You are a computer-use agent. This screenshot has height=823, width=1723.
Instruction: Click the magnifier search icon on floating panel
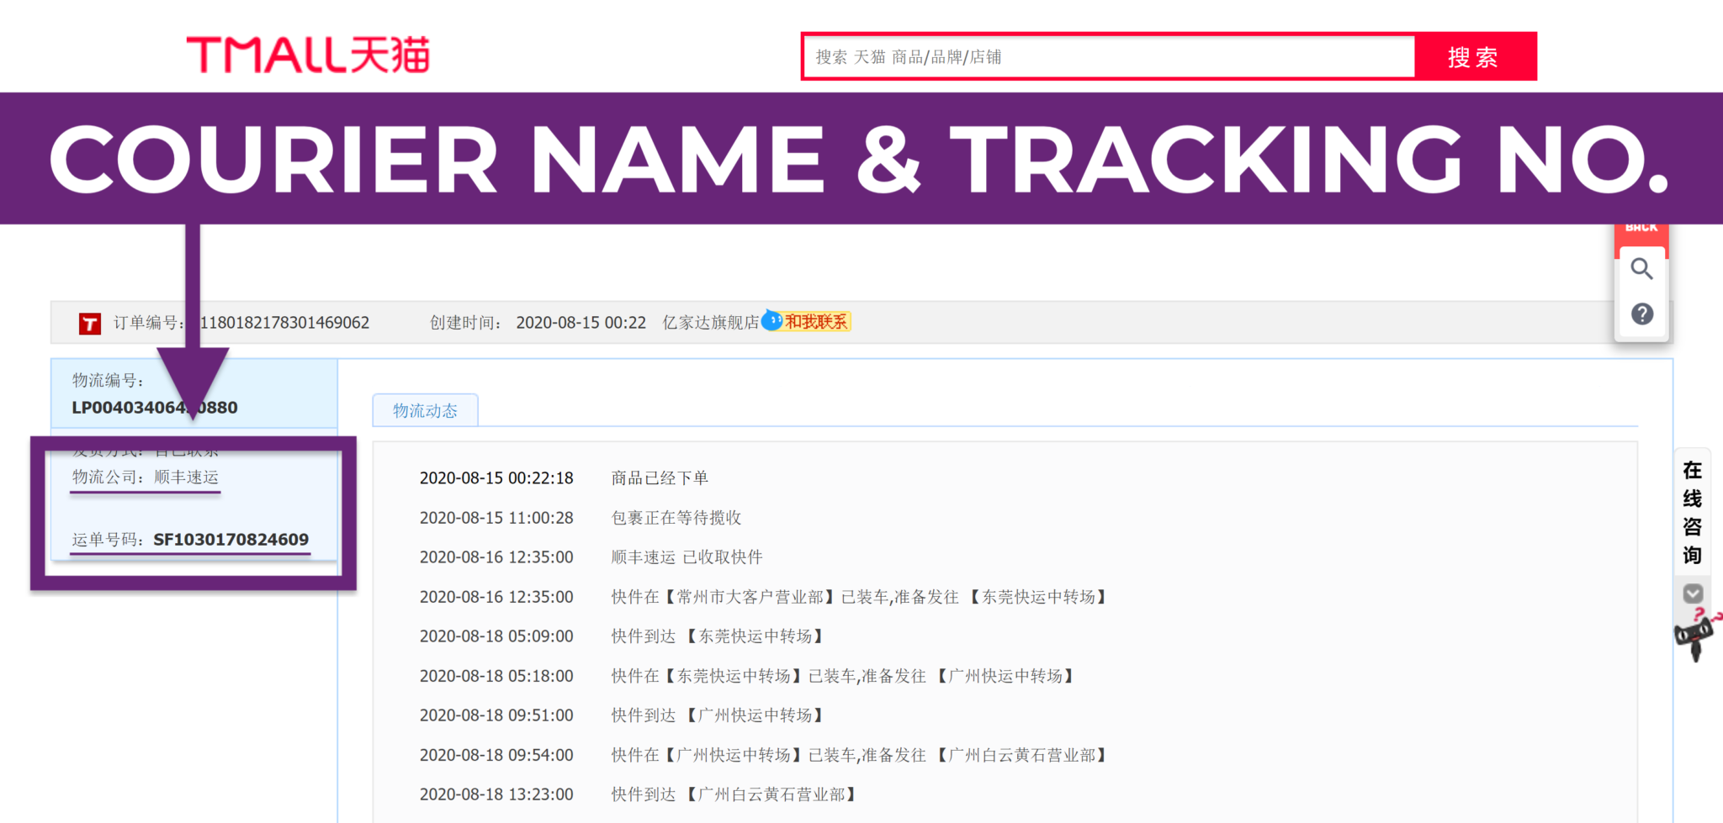tap(1641, 269)
